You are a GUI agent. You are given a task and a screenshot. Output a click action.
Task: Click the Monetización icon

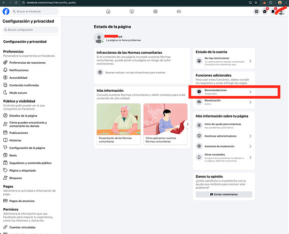tap(199, 102)
